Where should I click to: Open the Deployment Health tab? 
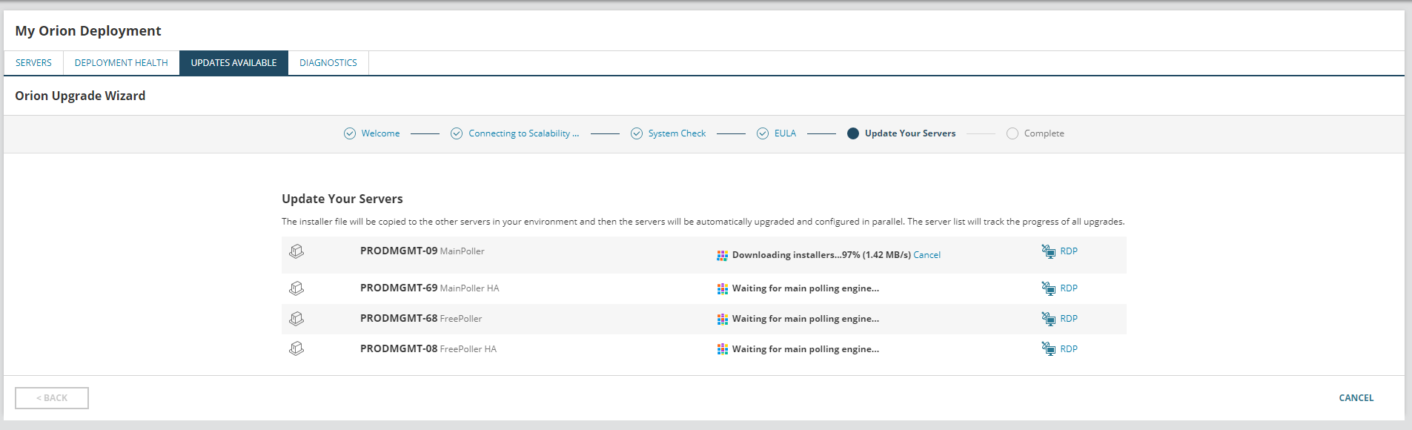click(x=122, y=63)
